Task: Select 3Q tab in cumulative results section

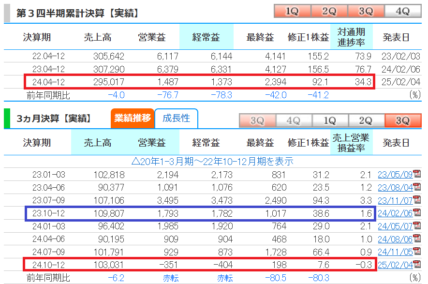Action: point(366,11)
